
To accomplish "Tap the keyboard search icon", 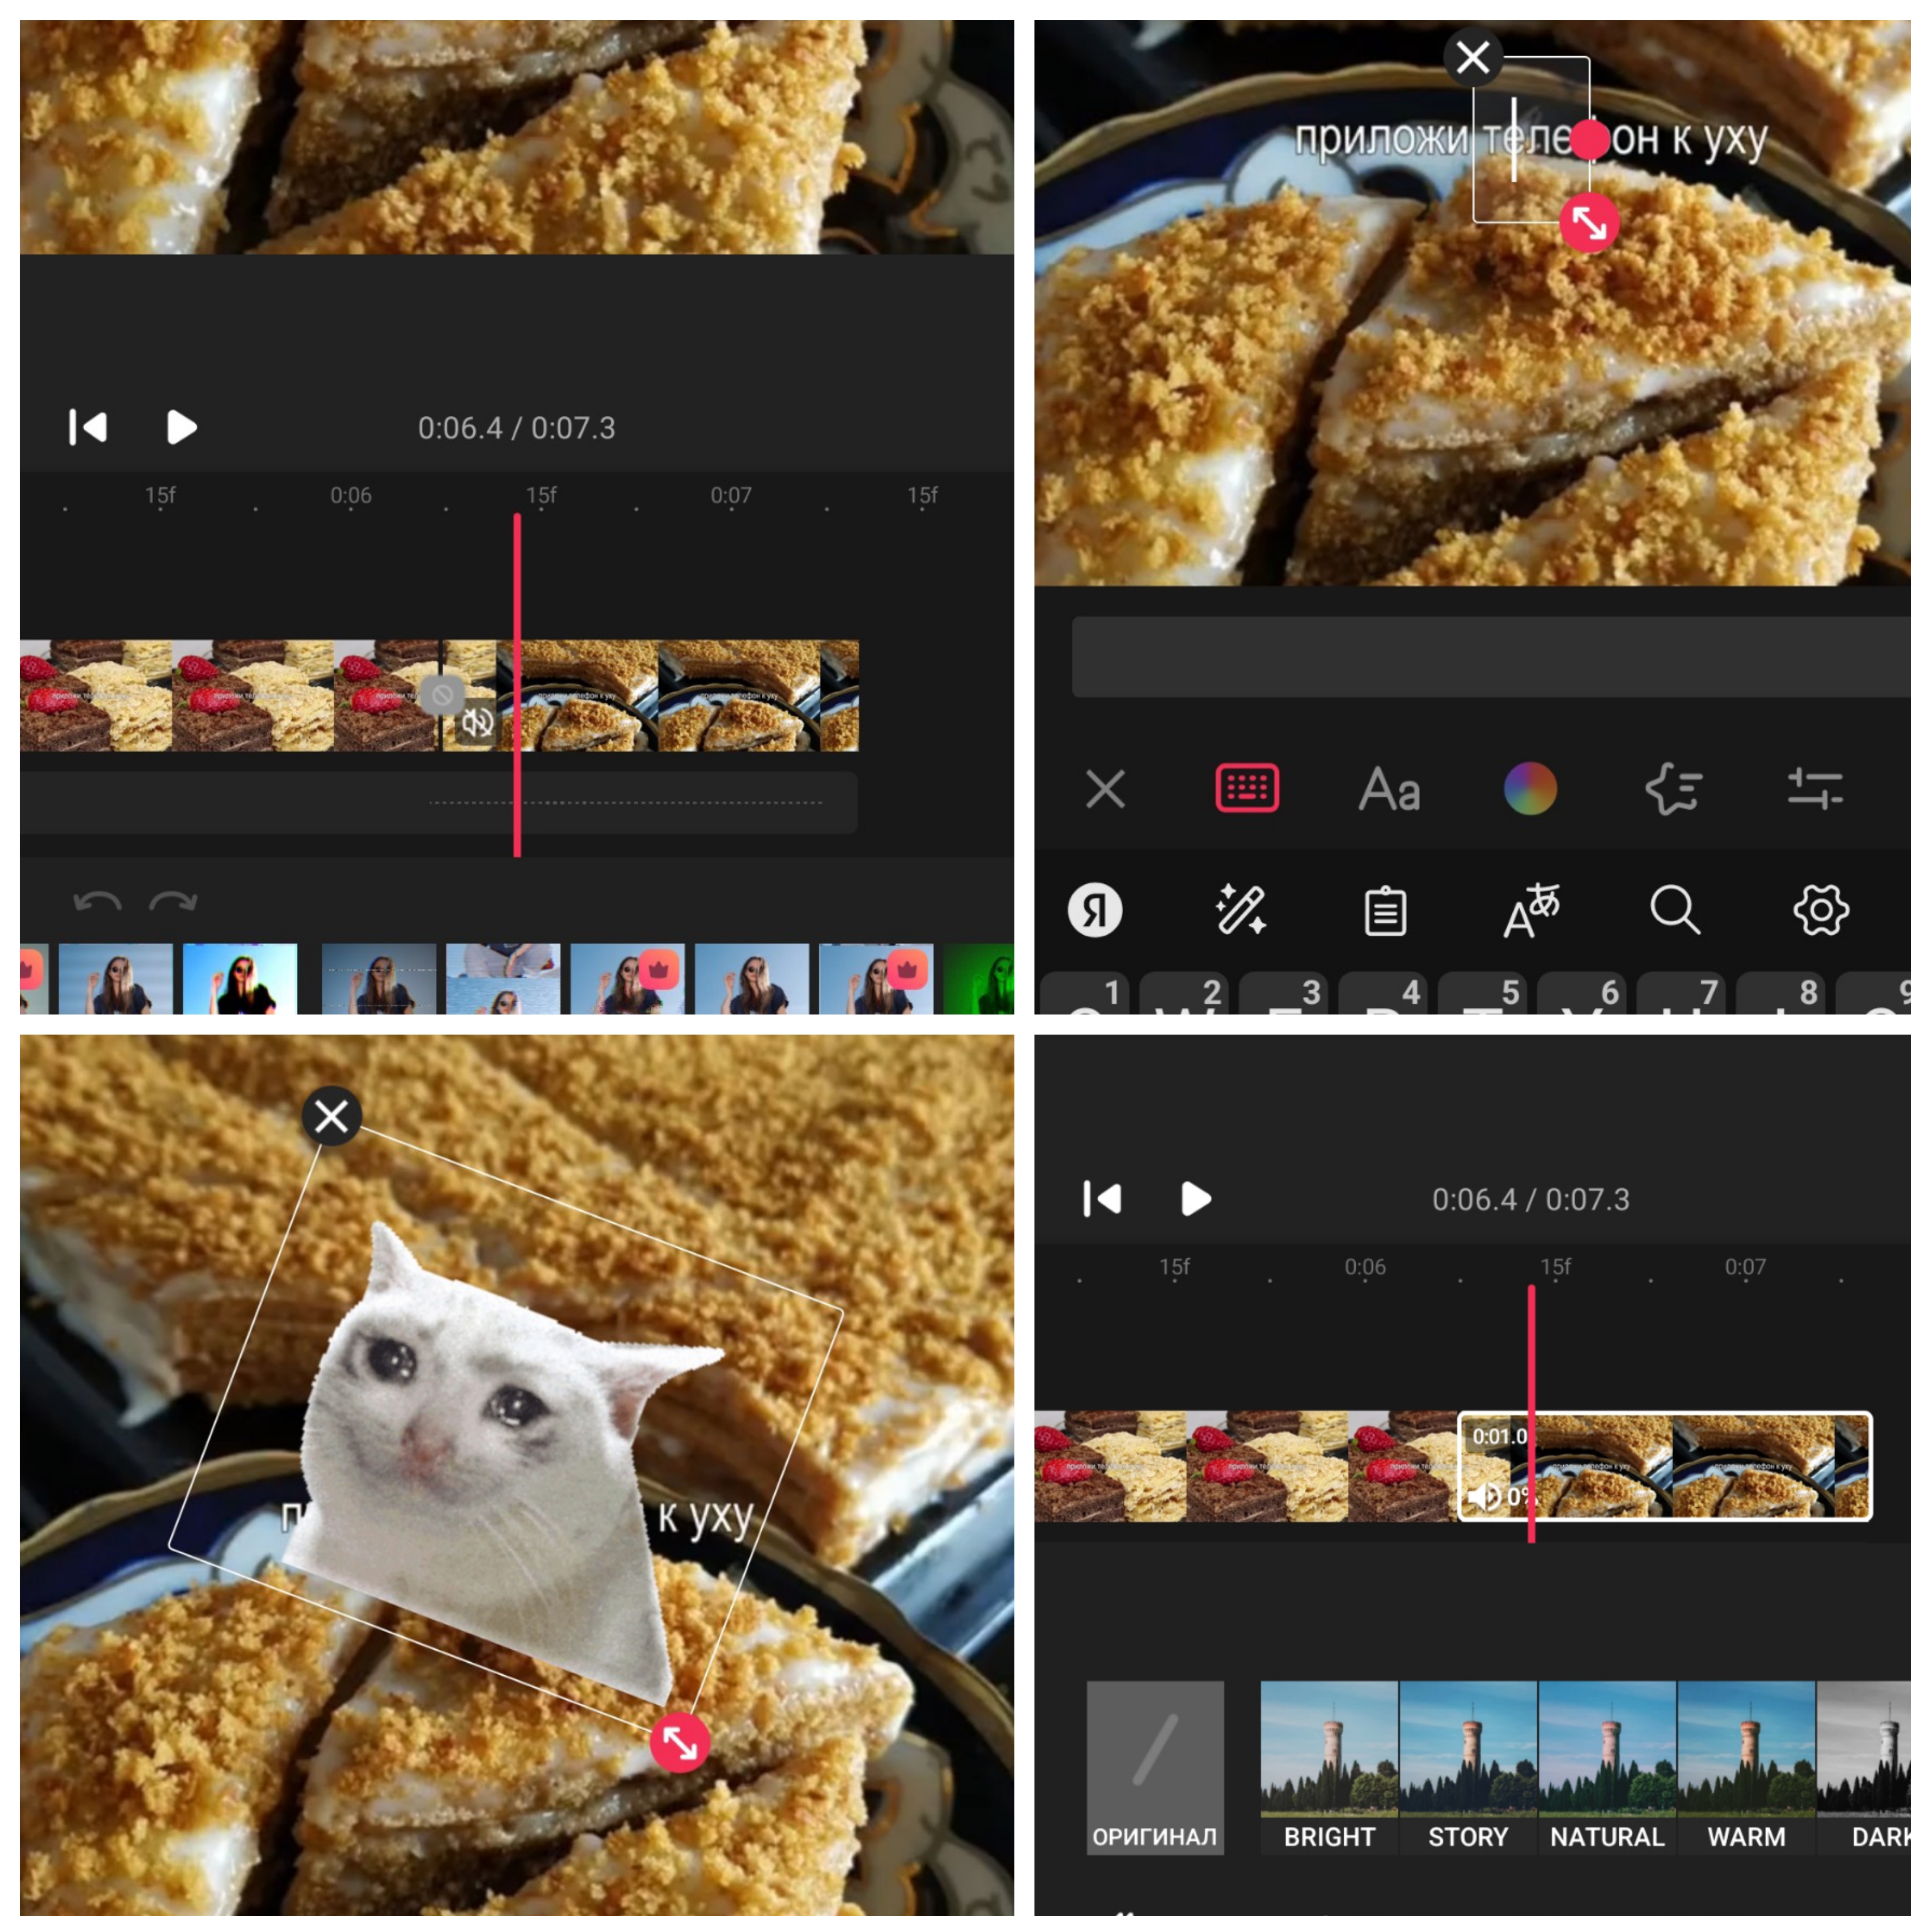I will click(x=1675, y=909).
